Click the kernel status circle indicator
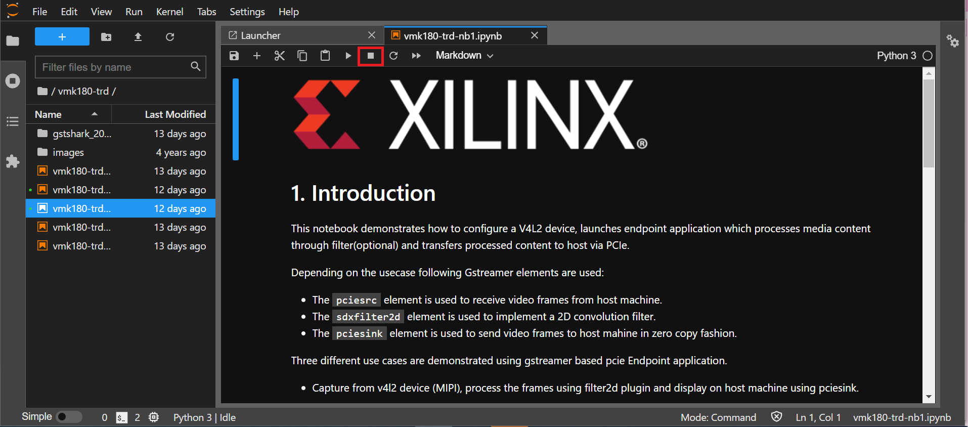The image size is (968, 427). pyautogui.click(x=928, y=56)
